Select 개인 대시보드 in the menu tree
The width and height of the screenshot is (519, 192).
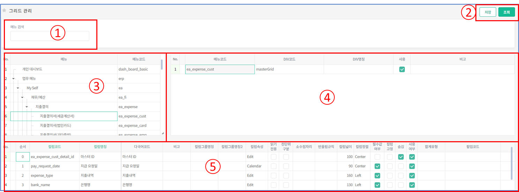[32, 69]
